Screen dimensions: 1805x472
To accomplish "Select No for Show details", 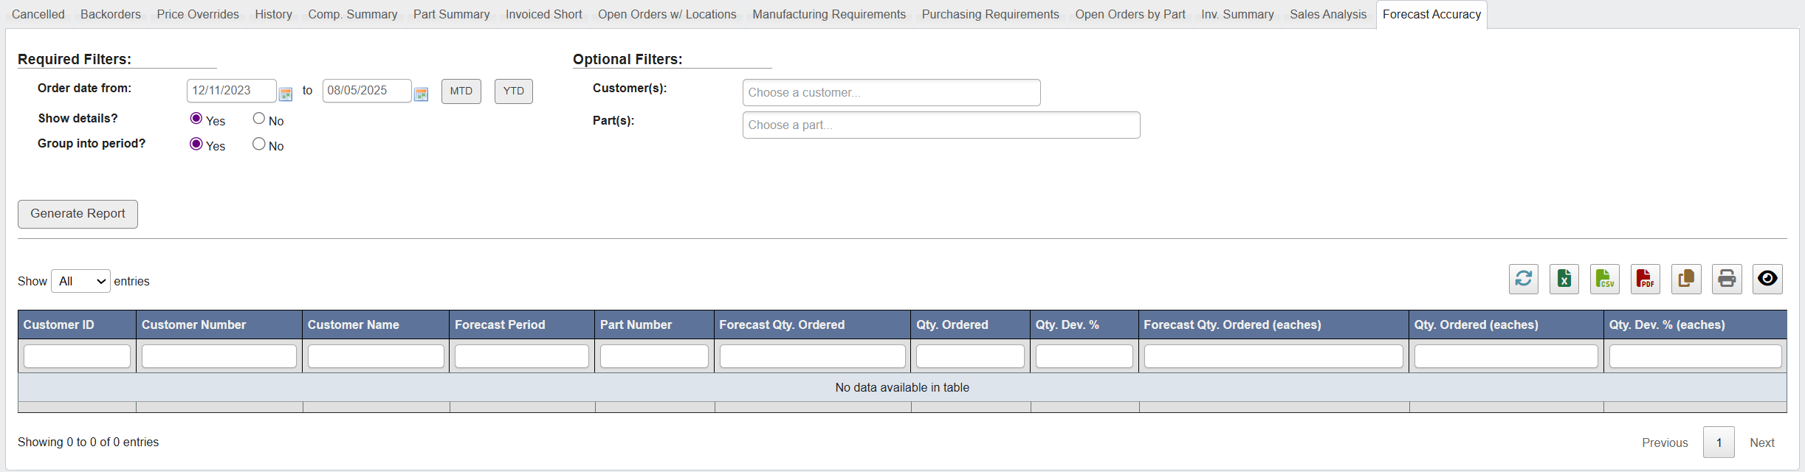I will coord(259,119).
